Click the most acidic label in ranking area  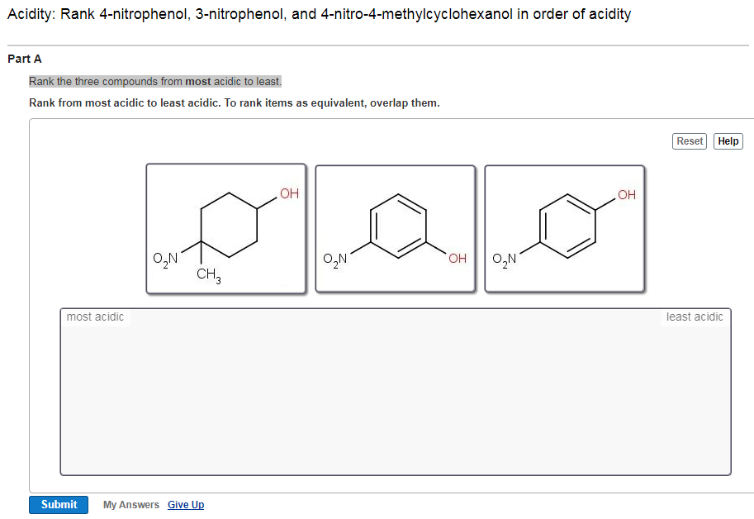[94, 317]
